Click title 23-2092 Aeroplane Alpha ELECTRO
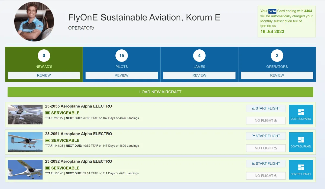 click(79, 162)
